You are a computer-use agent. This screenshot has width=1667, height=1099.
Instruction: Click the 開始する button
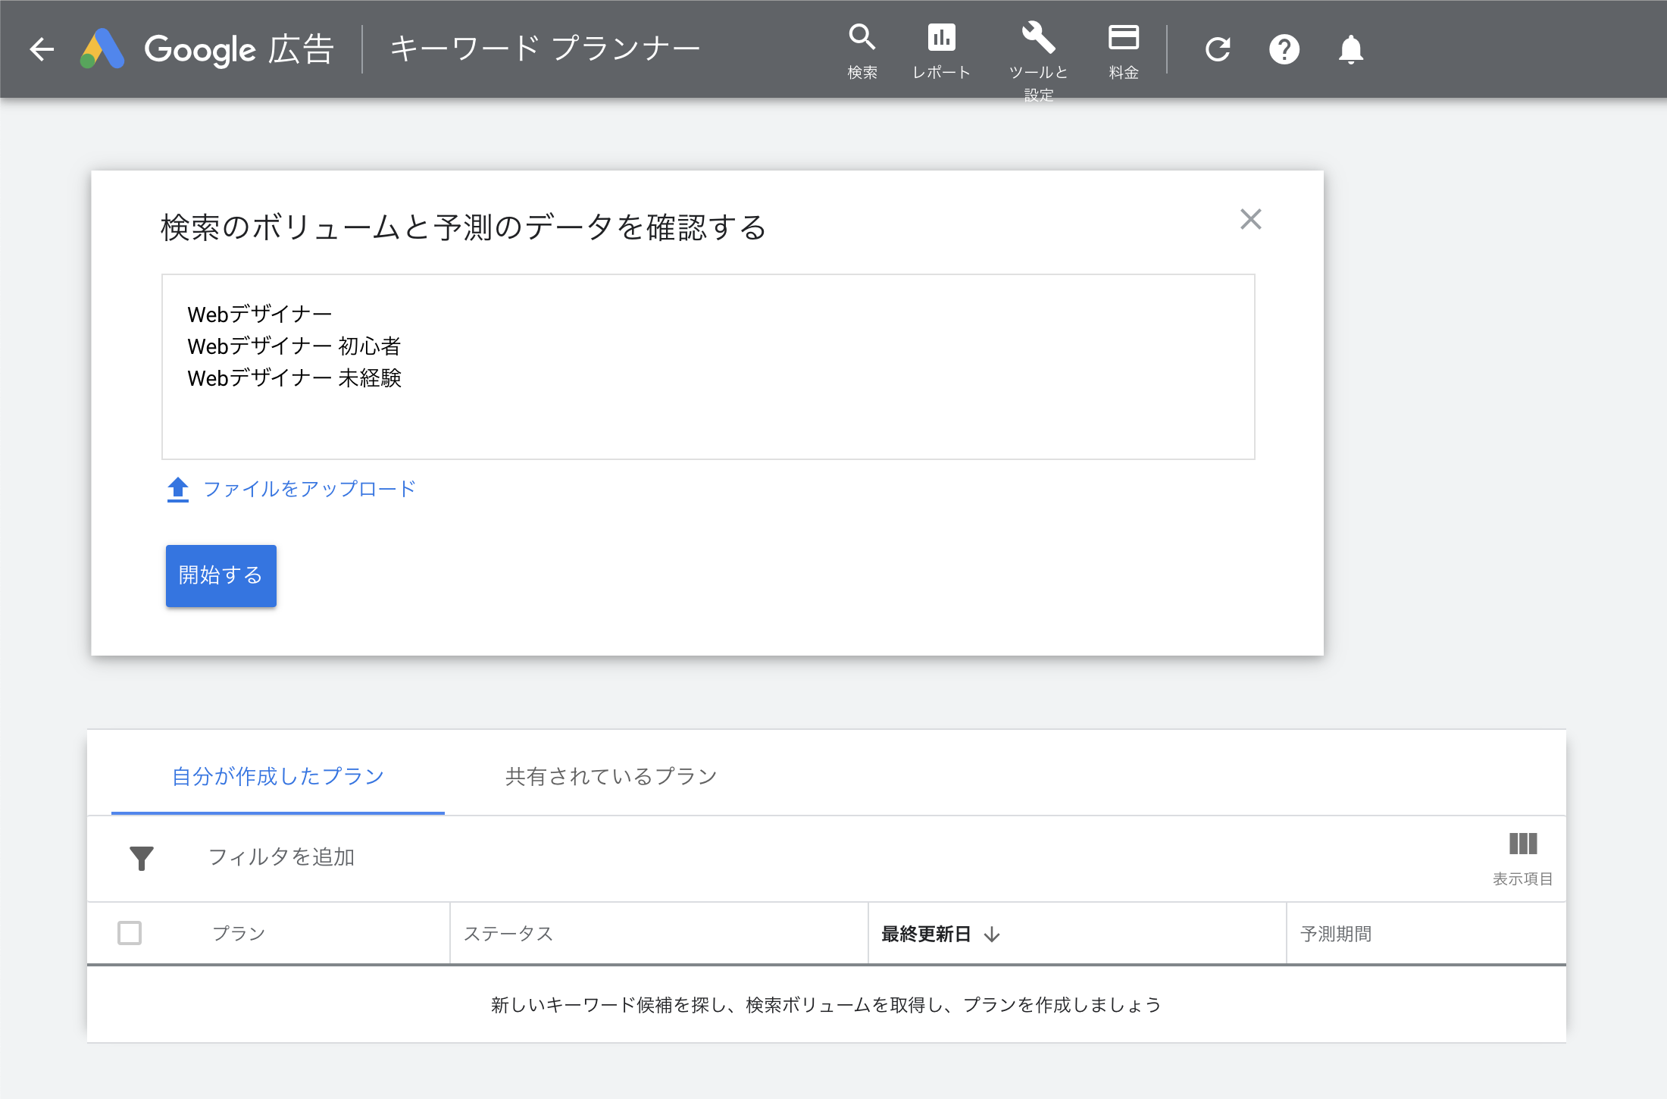221,575
